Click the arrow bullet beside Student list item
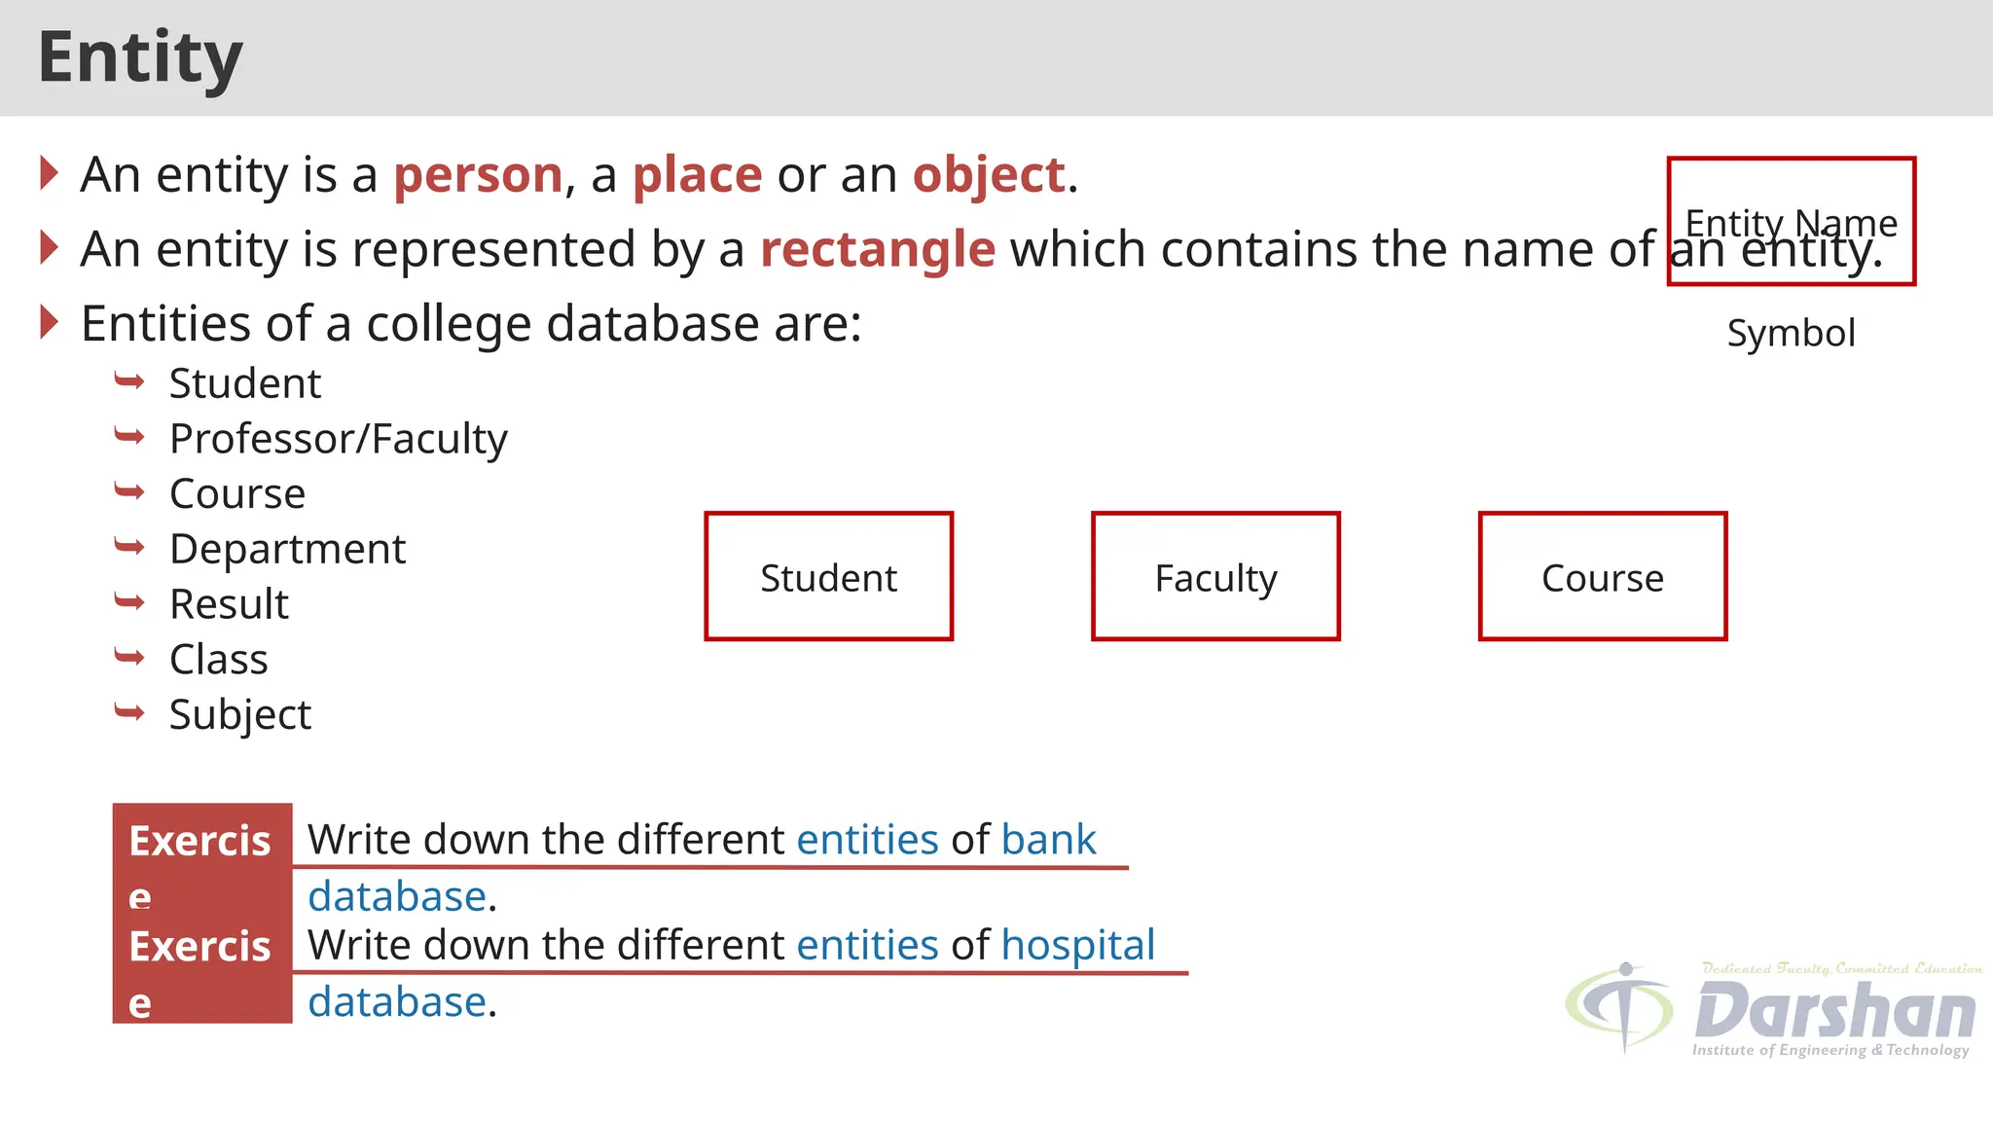The width and height of the screenshot is (1993, 1121). point(129,380)
